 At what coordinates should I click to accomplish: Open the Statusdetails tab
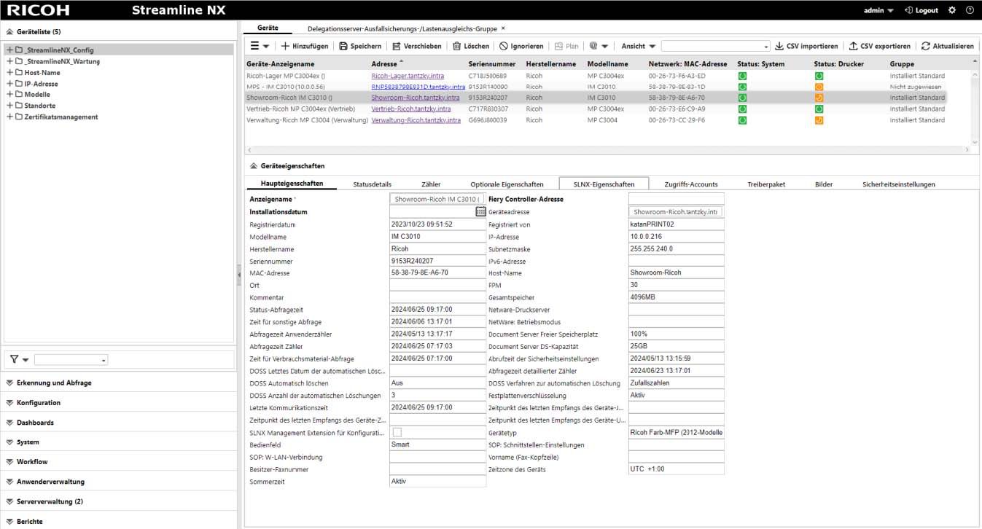372,184
